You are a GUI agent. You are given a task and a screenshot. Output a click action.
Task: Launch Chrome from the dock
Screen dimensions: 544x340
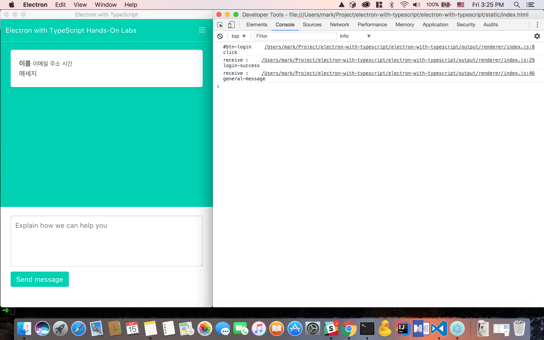[349, 329]
